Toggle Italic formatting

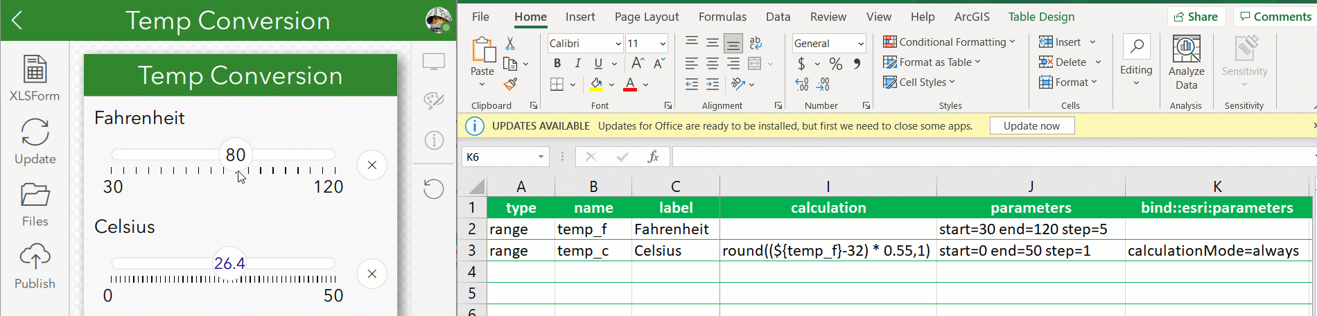[x=578, y=63]
